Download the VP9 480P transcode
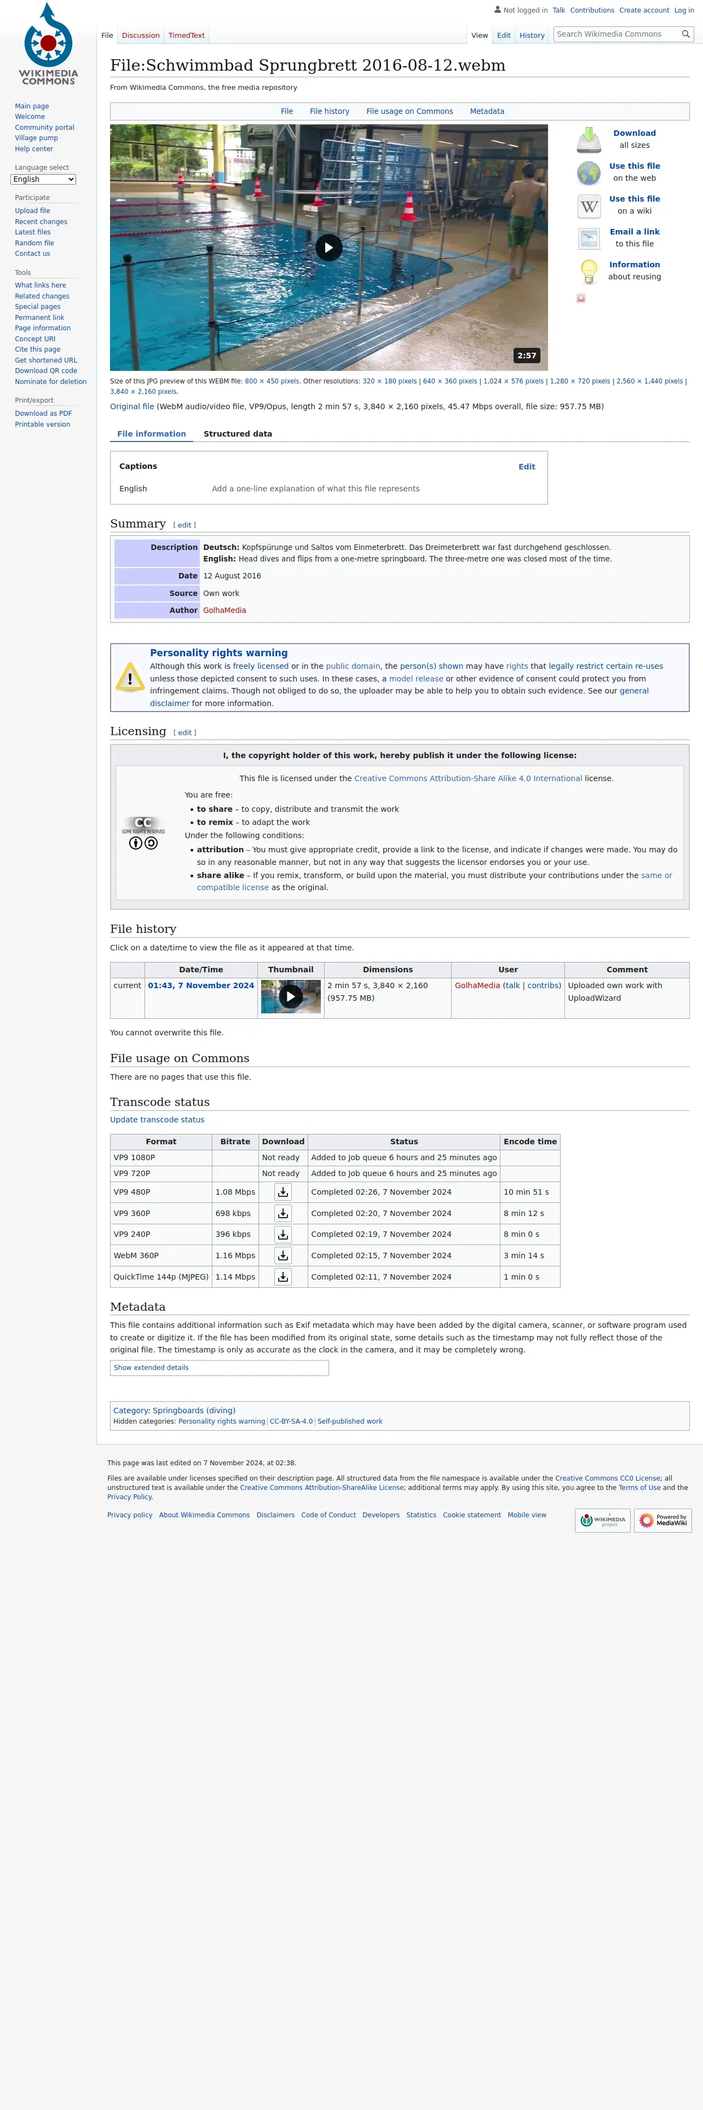 click(283, 1192)
